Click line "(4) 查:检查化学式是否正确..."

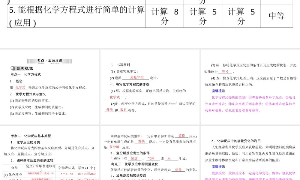tap(254, 78)
